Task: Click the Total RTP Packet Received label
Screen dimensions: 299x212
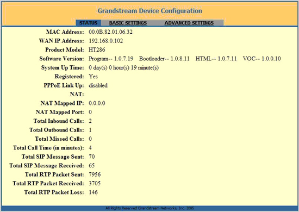Action: pyautogui.click(x=48, y=184)
